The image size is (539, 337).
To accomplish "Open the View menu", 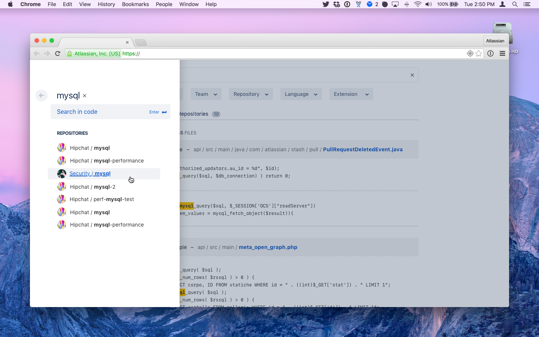I will (85, 4).
